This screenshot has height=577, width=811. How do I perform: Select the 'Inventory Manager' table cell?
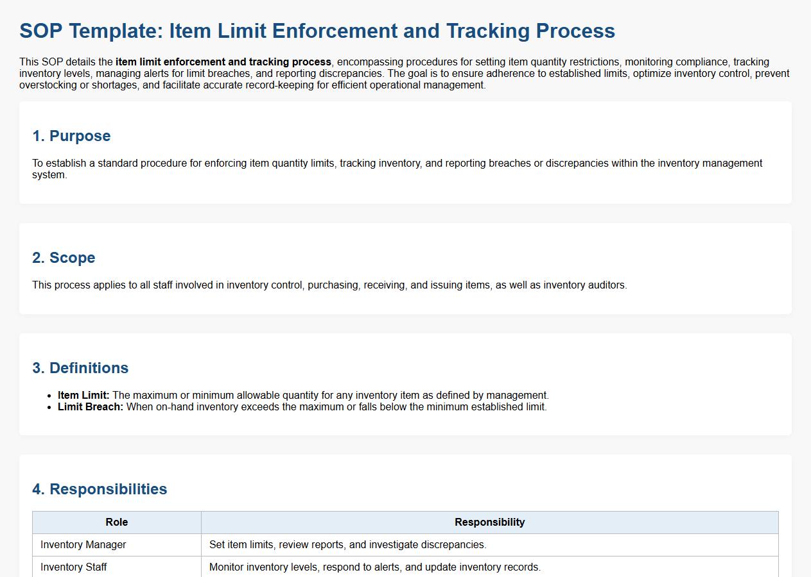pos(83,545)
